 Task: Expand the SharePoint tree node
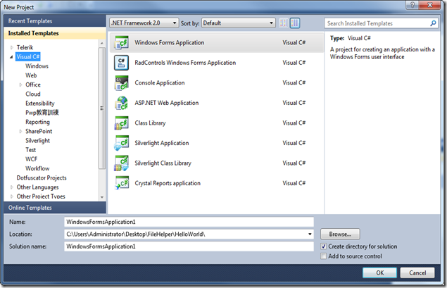point(20,132)
